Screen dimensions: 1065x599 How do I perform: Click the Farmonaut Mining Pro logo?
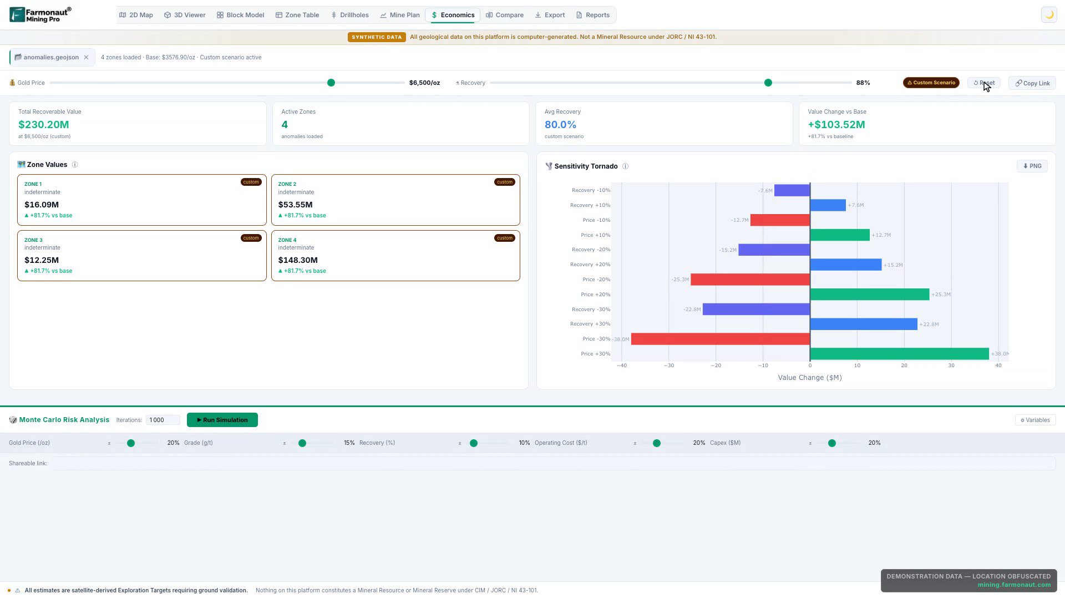tap(40, 15)
